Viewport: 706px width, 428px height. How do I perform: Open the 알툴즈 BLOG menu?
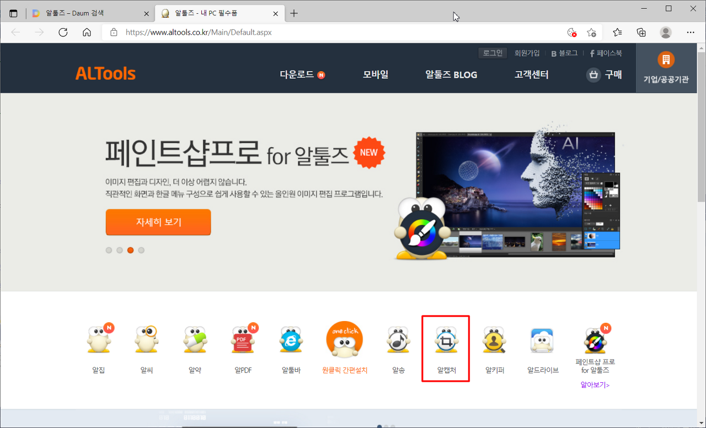coord(451,75)
